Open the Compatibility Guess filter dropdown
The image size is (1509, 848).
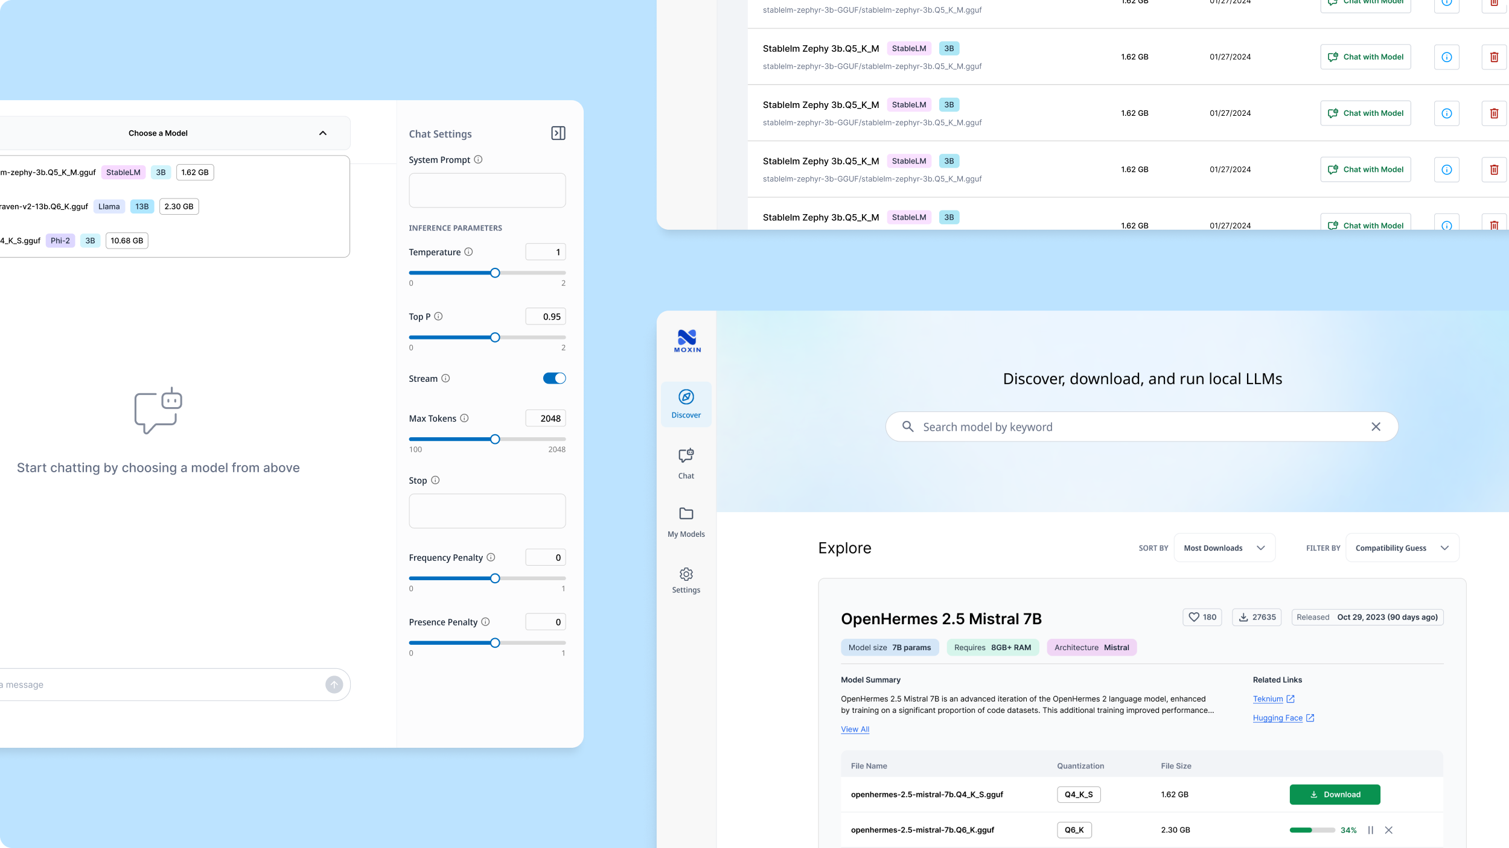pos(1402,548)
